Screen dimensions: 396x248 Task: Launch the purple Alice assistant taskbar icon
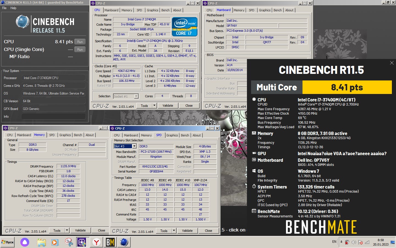pyautogui.click(x=25, y=242)
